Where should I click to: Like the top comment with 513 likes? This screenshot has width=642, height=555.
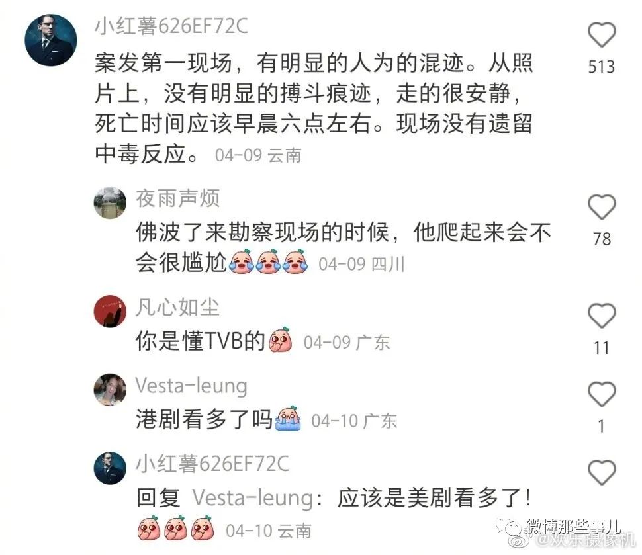(x=602, y=35)
